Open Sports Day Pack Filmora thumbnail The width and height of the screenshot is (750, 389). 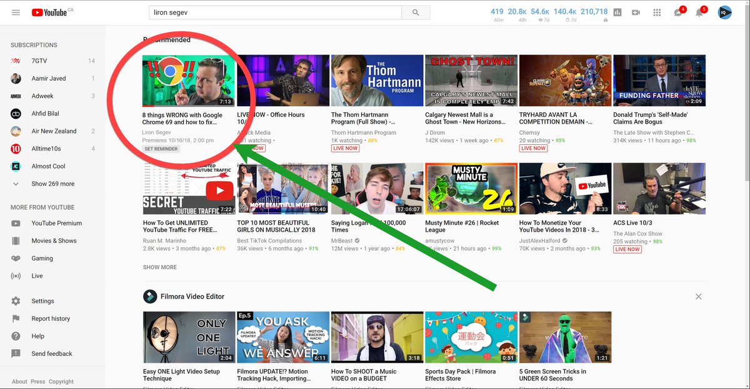[x=471, y=338]
